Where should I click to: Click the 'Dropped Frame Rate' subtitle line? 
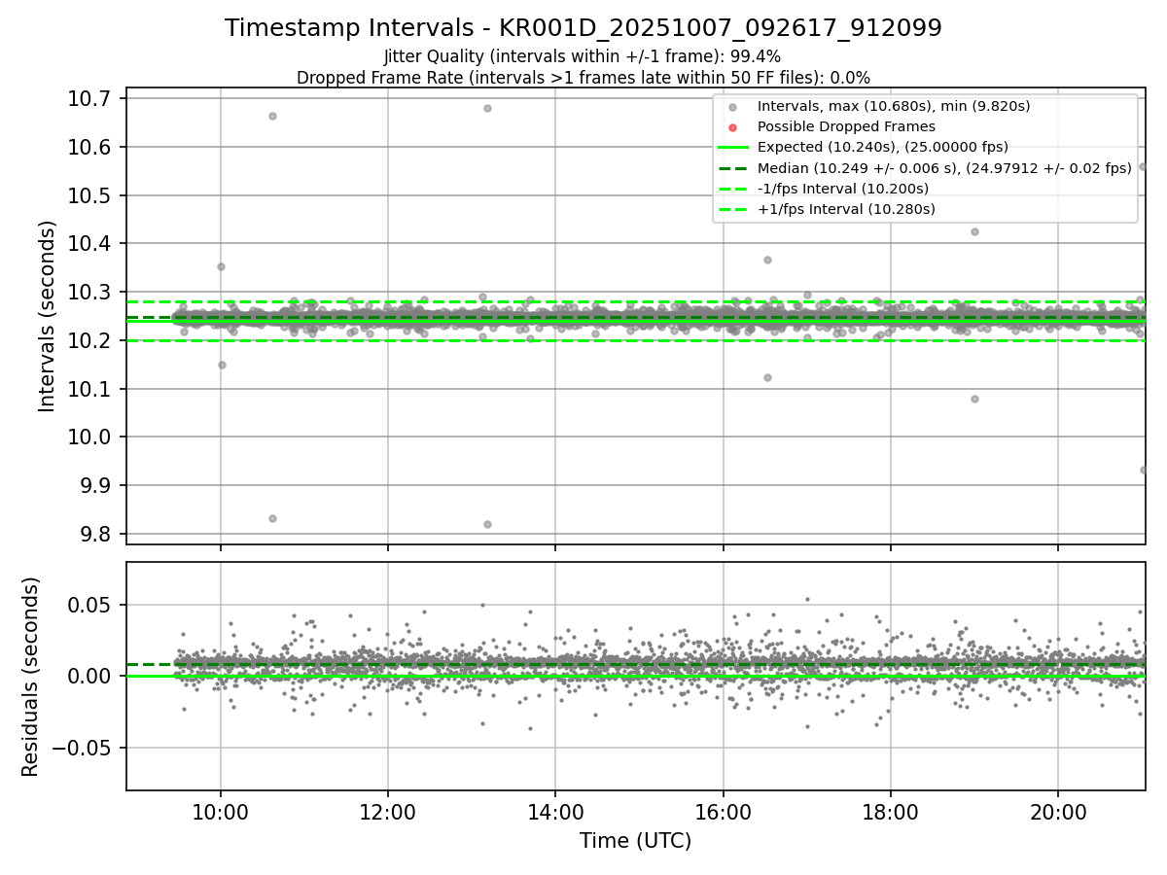point(583,78)
